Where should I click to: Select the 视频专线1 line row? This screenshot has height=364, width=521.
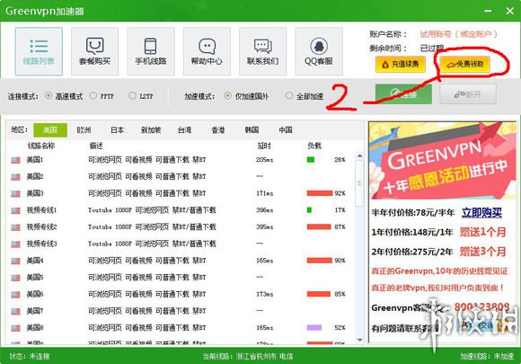coord(180,210)
